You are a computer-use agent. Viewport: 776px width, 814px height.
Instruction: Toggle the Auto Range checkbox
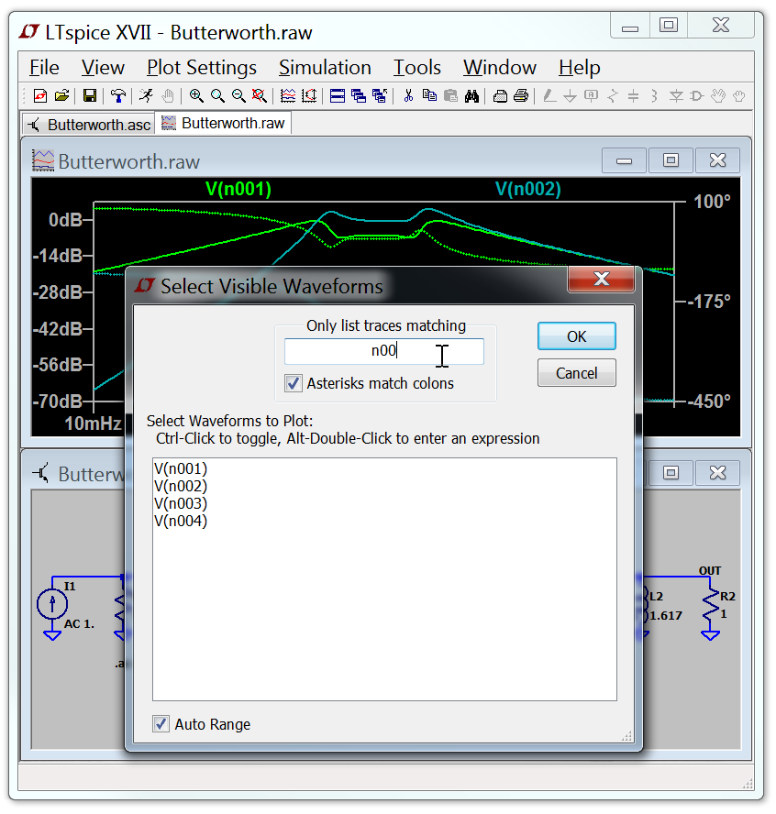[161, 724]
